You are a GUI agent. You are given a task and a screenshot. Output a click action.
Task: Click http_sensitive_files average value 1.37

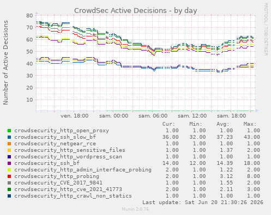pyautogui.click(x=226, y=150)
